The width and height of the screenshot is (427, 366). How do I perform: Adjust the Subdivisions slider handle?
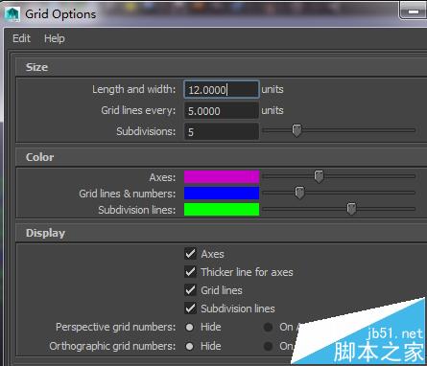pyautogui.click(x=297, y=130)
